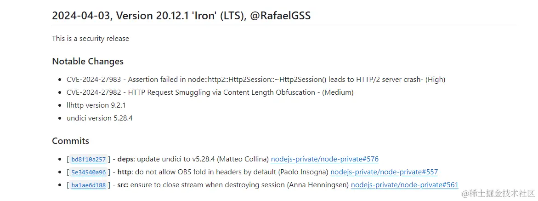538x201 pixels.
Task: Open commit hash 5e34540a96
Action: (x=88, y=172)
